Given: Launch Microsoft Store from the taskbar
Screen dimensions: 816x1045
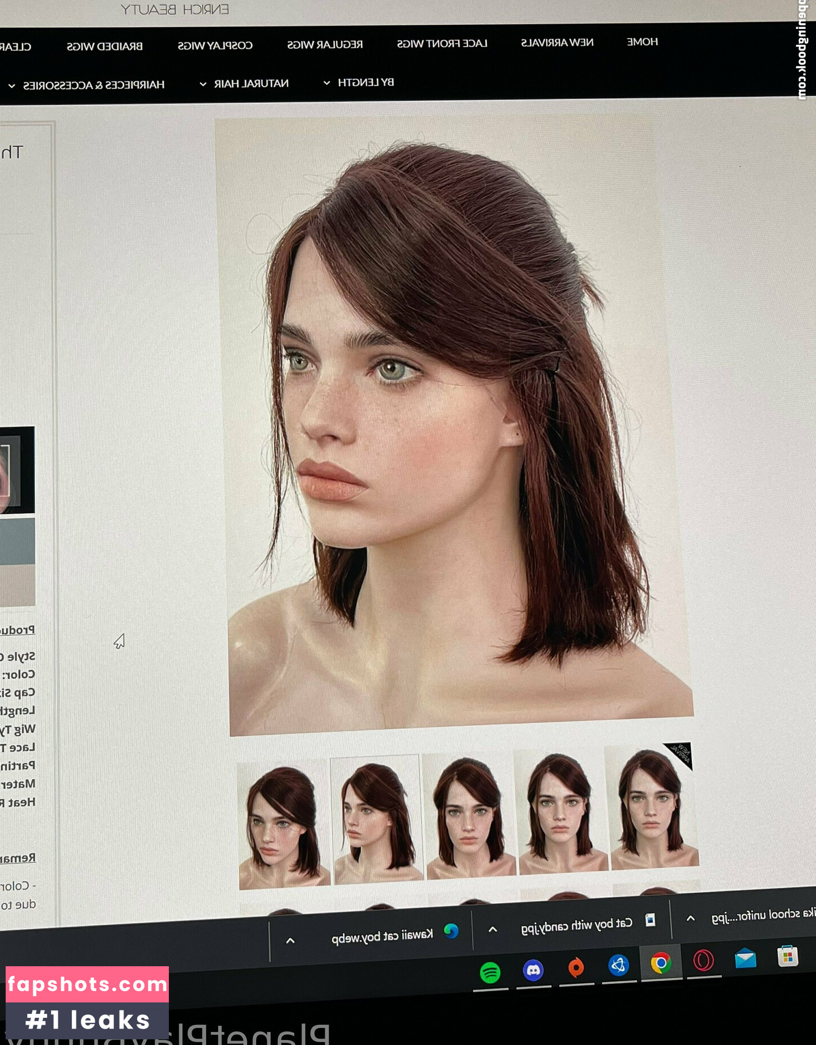Looking at the screenshot, I should coord(788,957).
